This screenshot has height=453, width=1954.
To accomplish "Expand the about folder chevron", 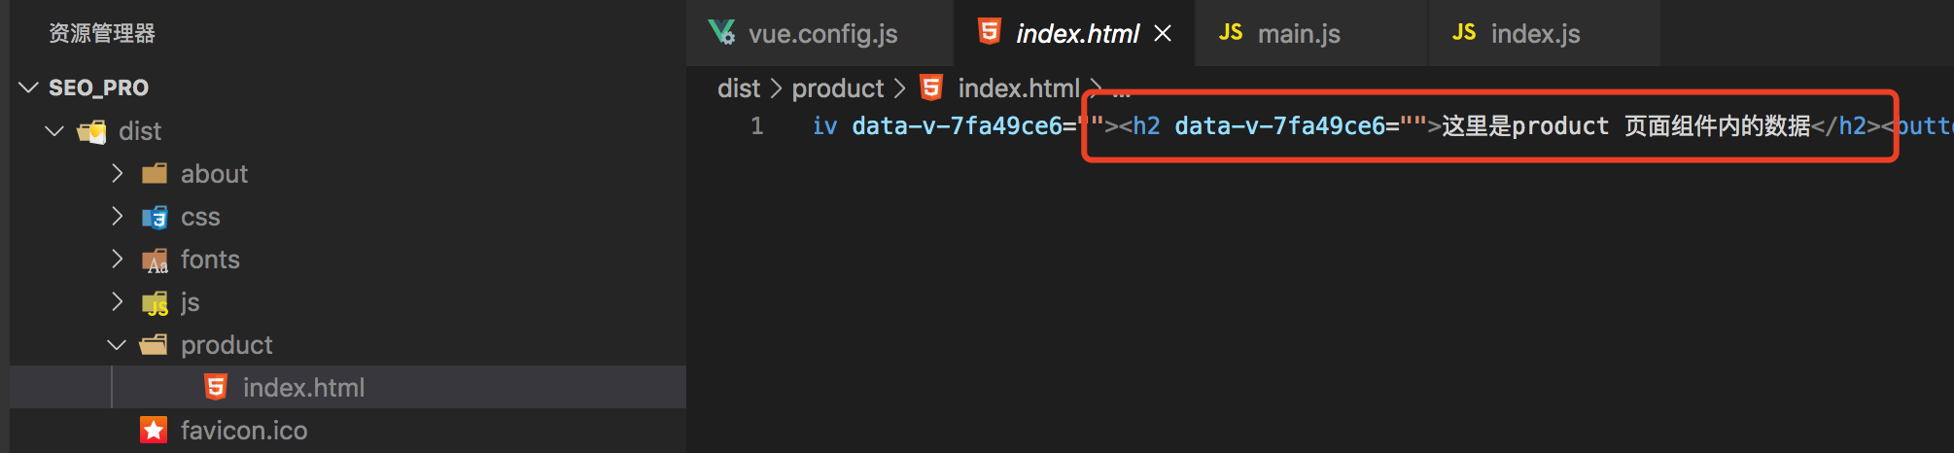I will (118, 173).
